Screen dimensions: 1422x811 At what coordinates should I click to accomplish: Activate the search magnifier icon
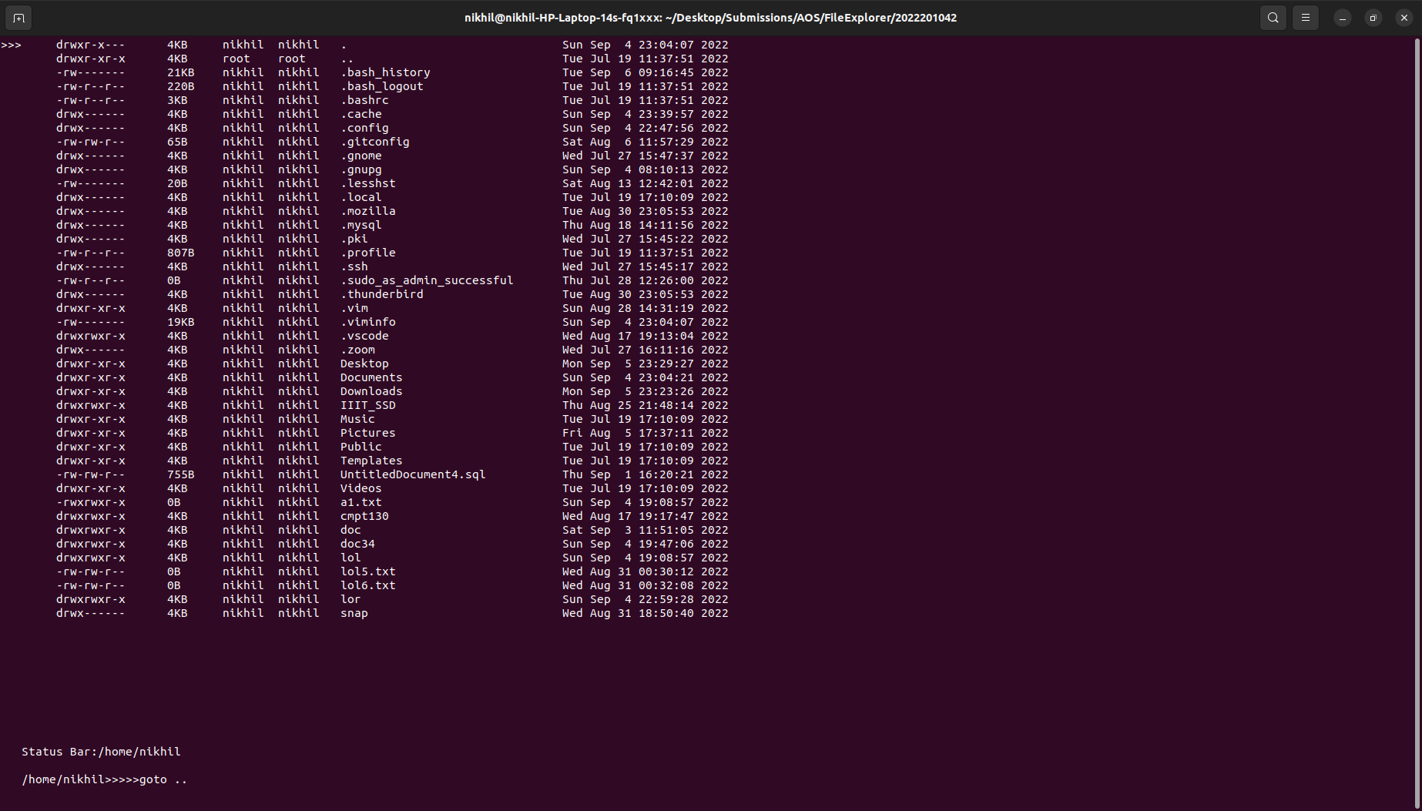[x=1273, y=17]
